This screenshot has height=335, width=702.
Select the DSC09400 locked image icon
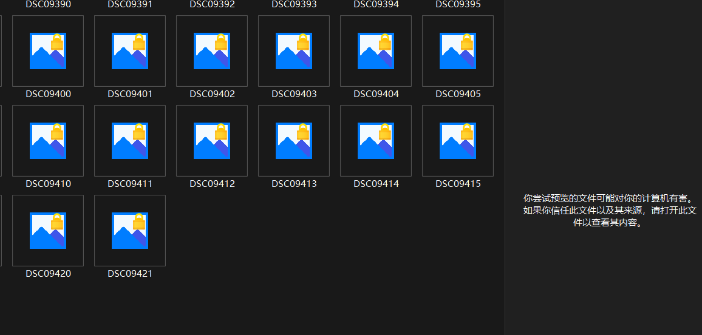point(48,51)
